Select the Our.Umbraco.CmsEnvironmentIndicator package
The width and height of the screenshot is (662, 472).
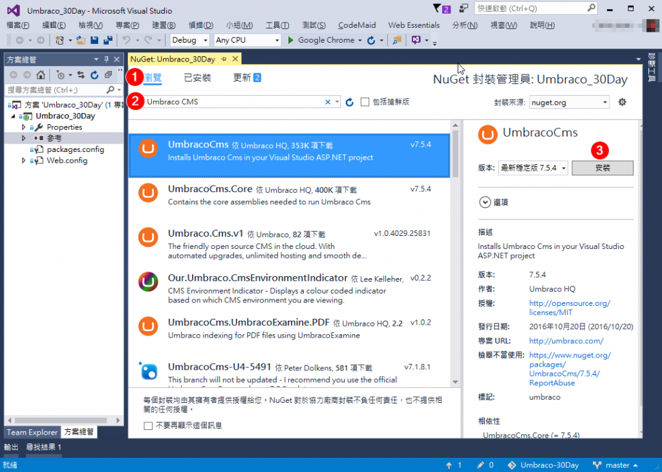coord(289,288)
